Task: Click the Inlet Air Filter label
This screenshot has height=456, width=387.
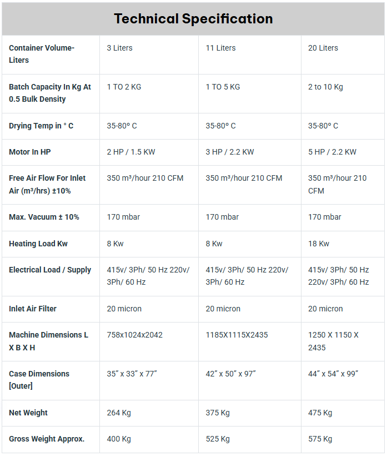Action: click(33, 309)
